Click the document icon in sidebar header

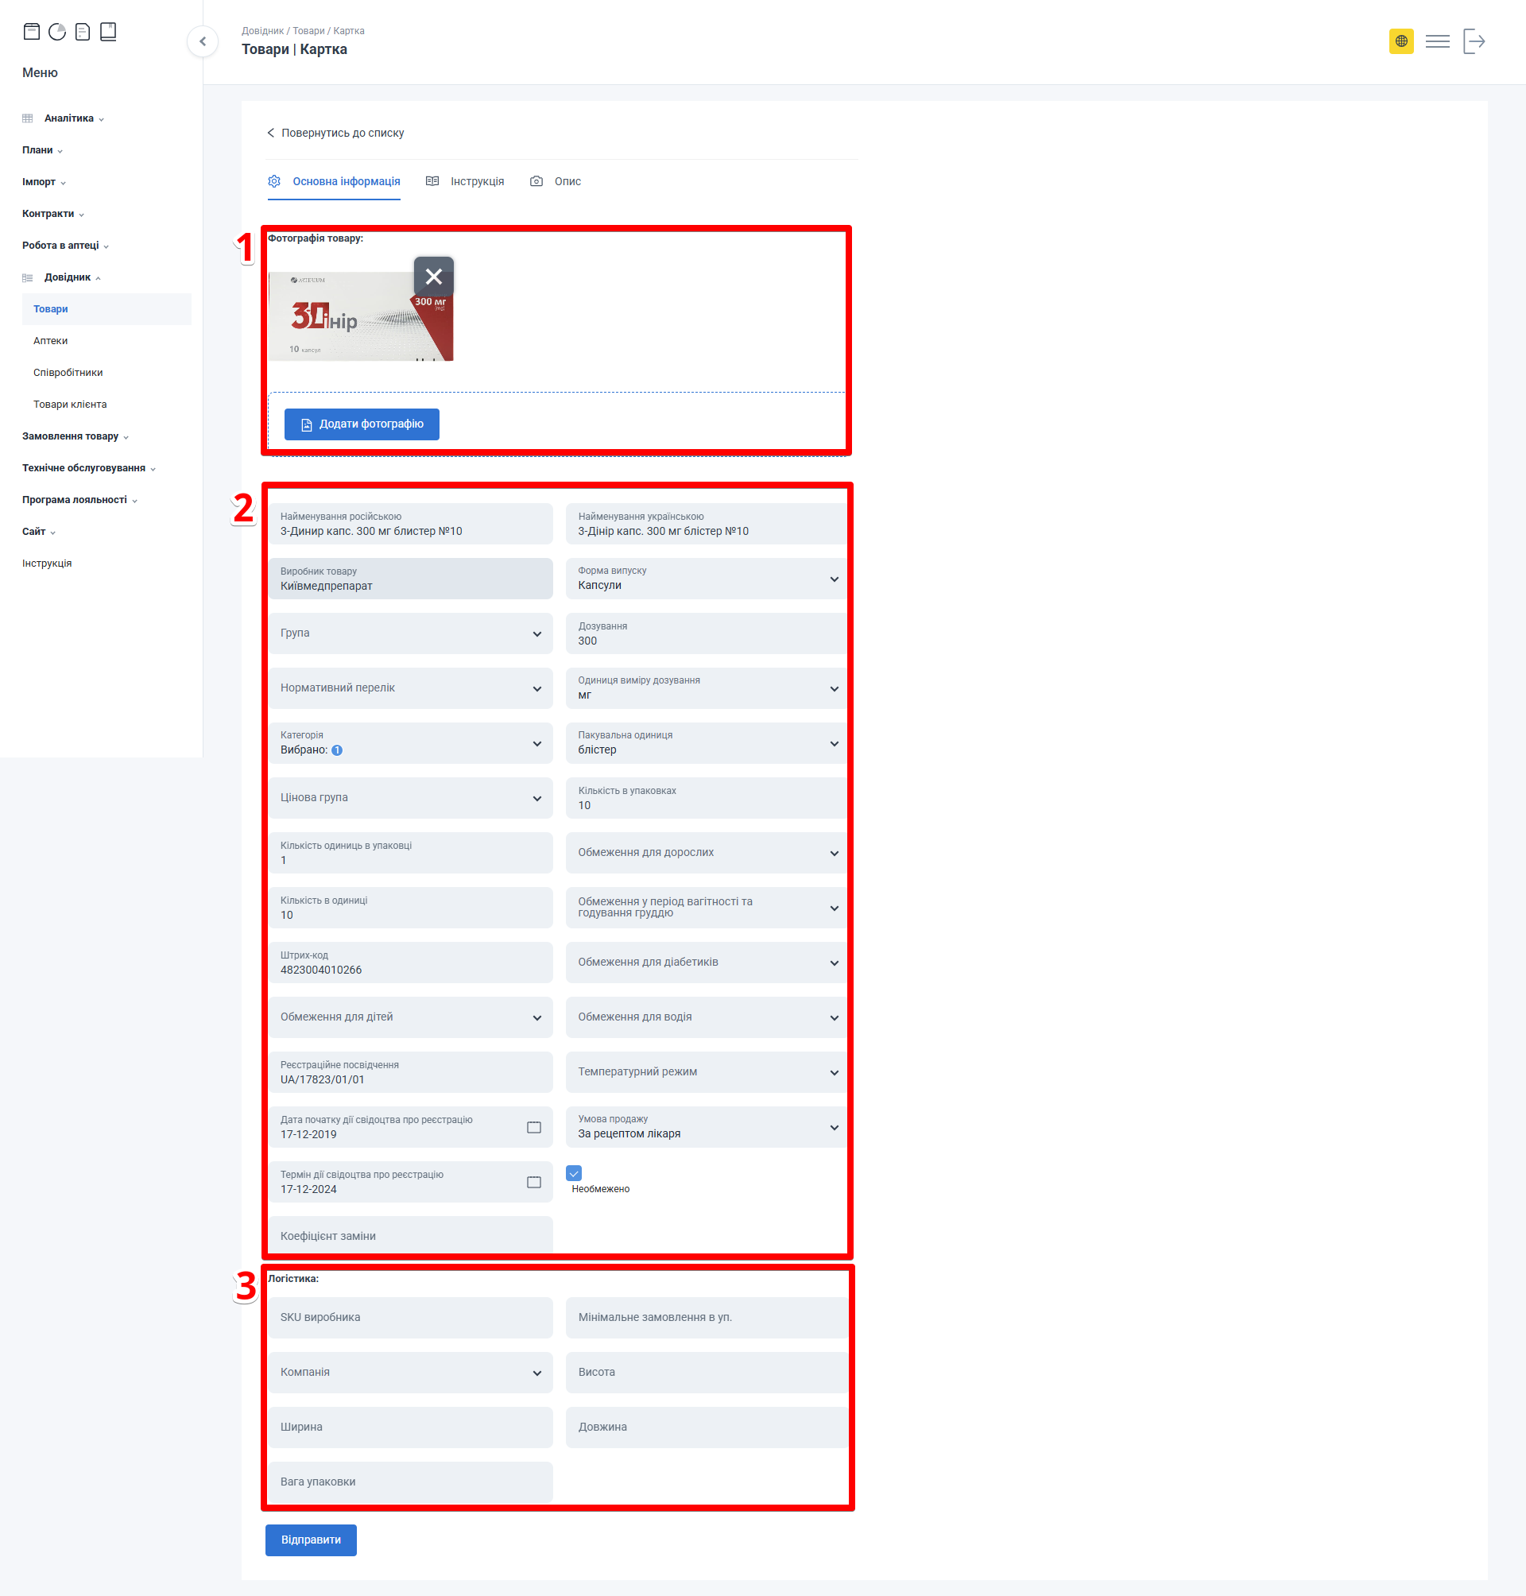[x=82, y=32]
